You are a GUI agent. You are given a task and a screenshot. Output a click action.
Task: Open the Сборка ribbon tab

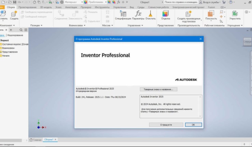point(11,7)
